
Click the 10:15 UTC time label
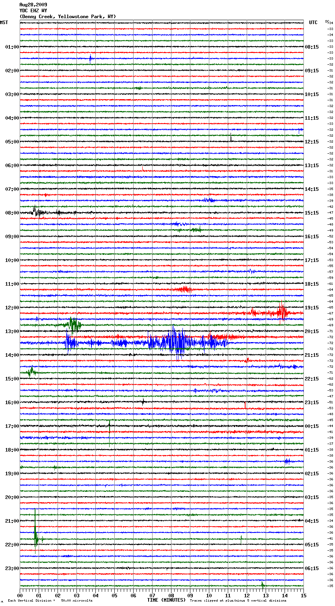coord(312,94)
